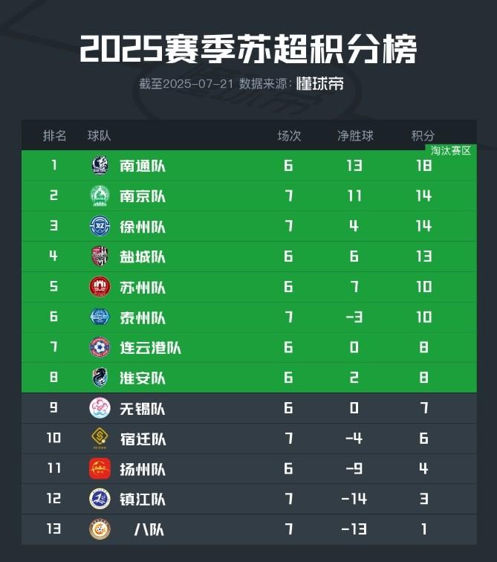This screenshot has height=562, width=497.
Task: Click the 扬州队 team logo
Action: coord(100,469)
